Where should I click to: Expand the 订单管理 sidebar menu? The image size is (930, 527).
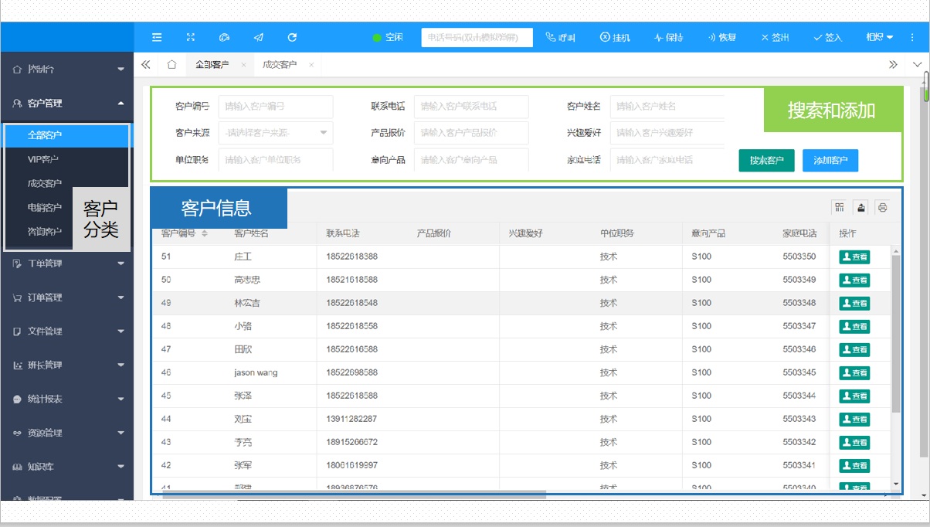coord(66,297)
